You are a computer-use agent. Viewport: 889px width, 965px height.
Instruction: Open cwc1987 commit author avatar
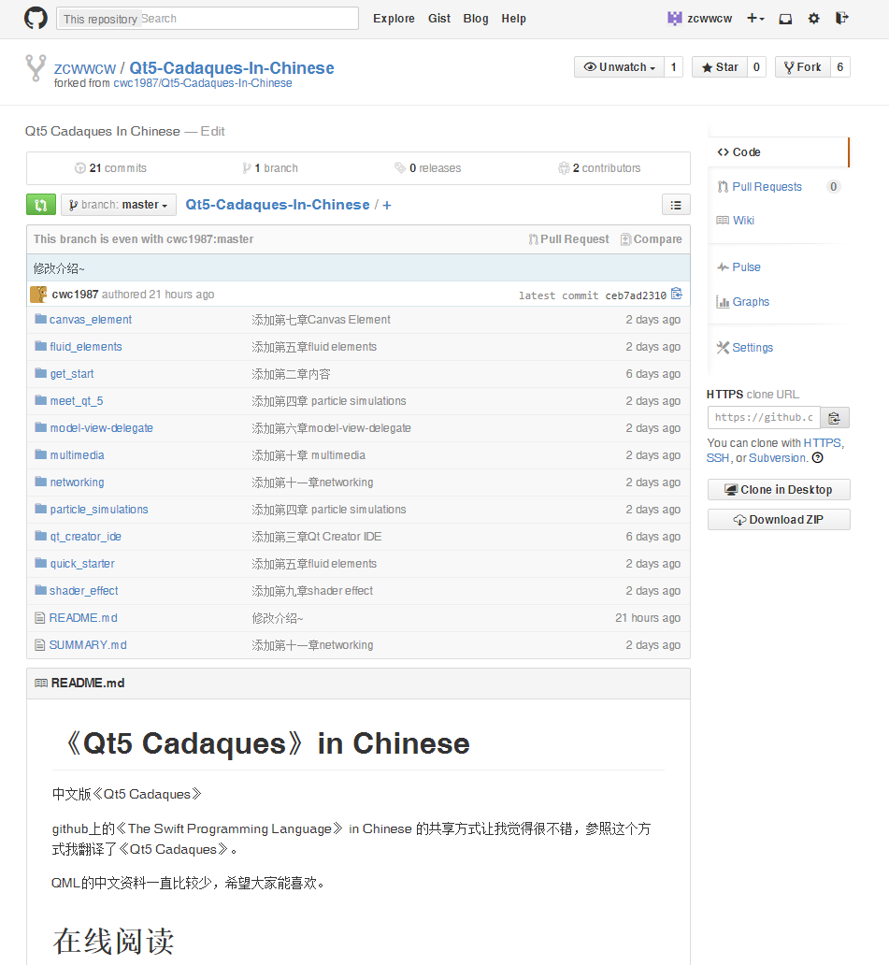tap(38, 295)
